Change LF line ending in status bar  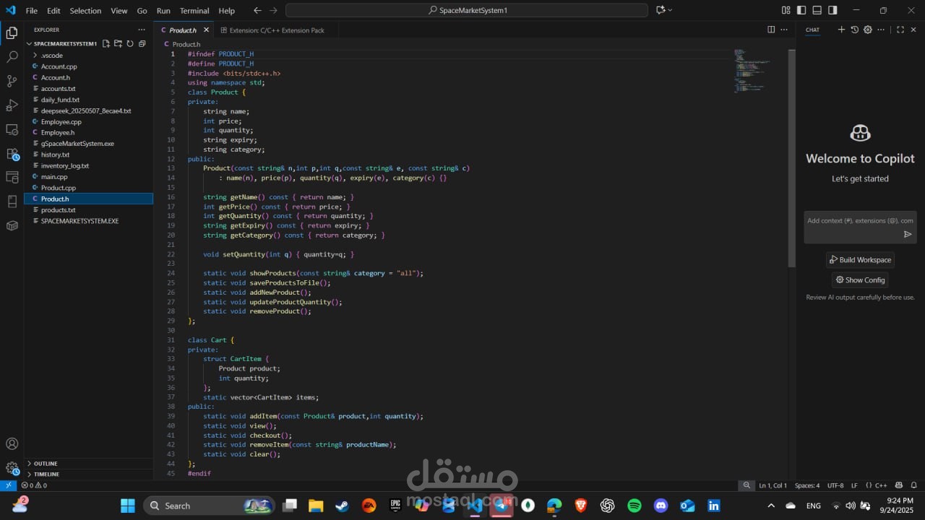854,485
